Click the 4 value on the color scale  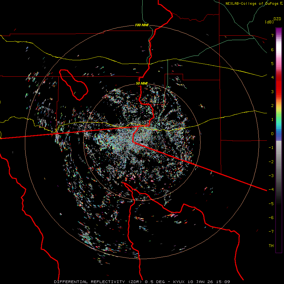(x=272, y=77)
